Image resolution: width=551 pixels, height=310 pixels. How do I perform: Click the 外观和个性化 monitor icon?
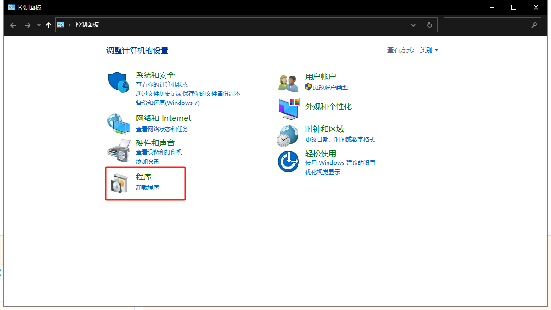point(289,109)
